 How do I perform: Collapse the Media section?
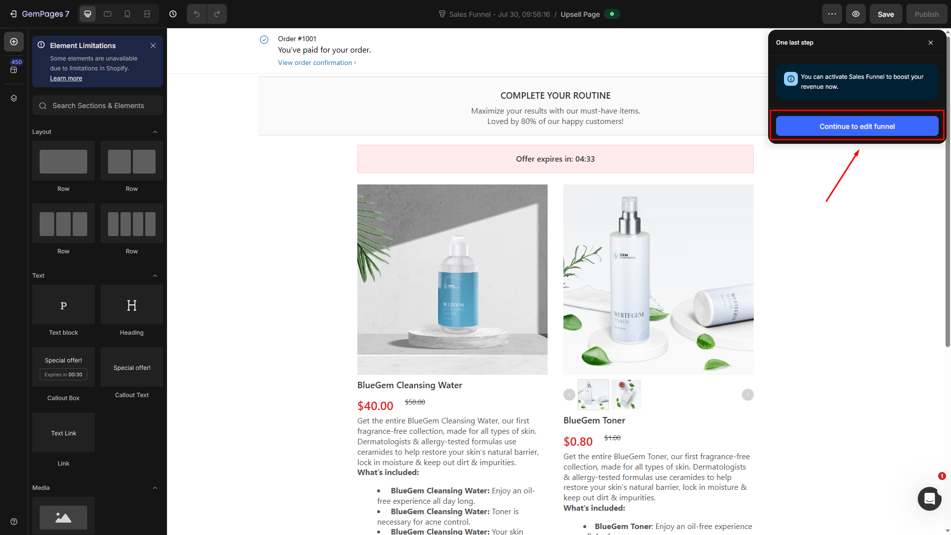coord(155,488)
